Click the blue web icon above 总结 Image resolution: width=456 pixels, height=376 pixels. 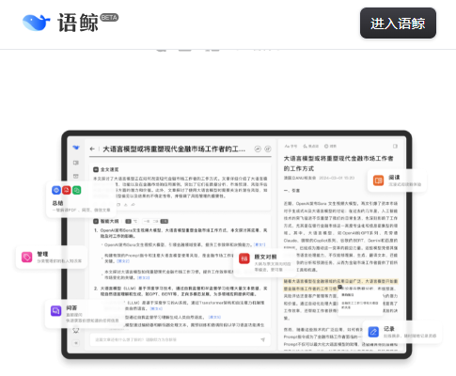click(56, 190)
